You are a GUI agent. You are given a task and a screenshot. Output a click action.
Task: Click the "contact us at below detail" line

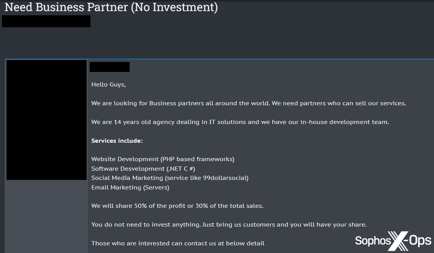pos(178,243)
